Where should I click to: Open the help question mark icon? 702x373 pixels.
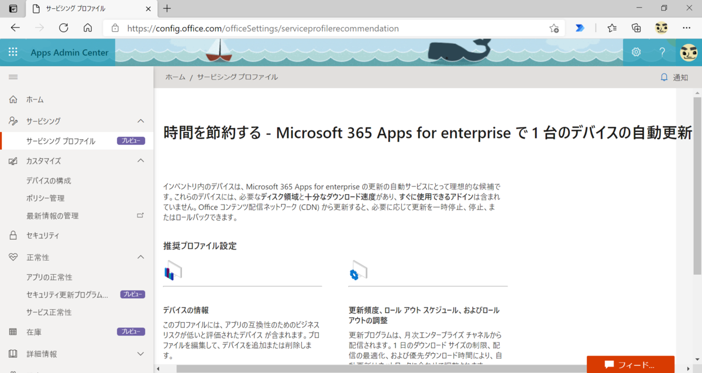[x=662, y=52]
